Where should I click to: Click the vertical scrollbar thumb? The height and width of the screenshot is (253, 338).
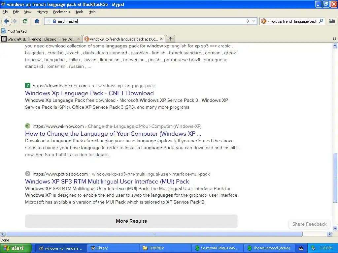click(335, 178)
